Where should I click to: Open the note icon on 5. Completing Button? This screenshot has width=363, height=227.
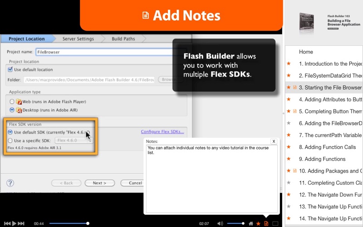(x=294, y=111)
